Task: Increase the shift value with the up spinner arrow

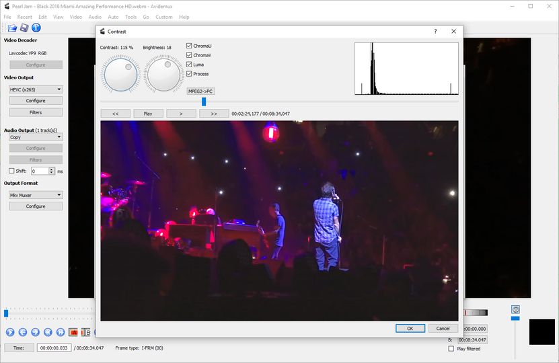Action: 52,169
